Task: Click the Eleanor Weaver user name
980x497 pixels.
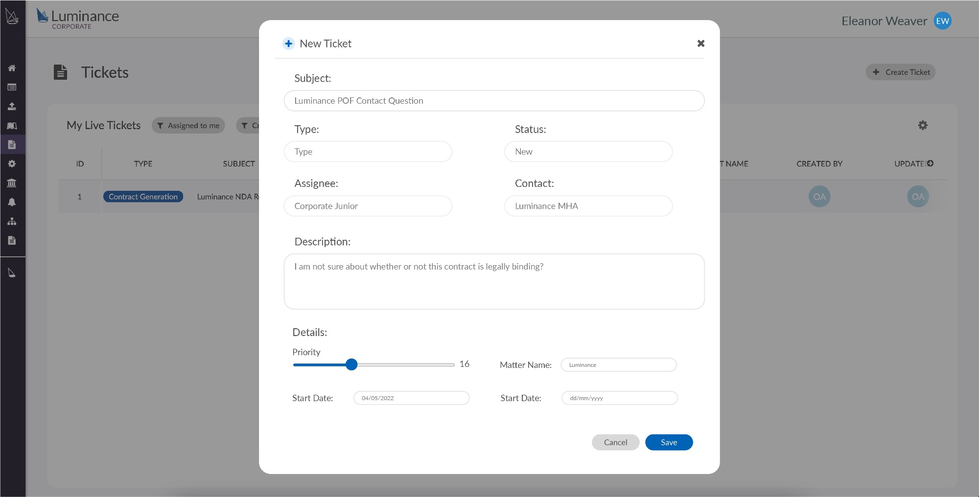Action: 884,21
